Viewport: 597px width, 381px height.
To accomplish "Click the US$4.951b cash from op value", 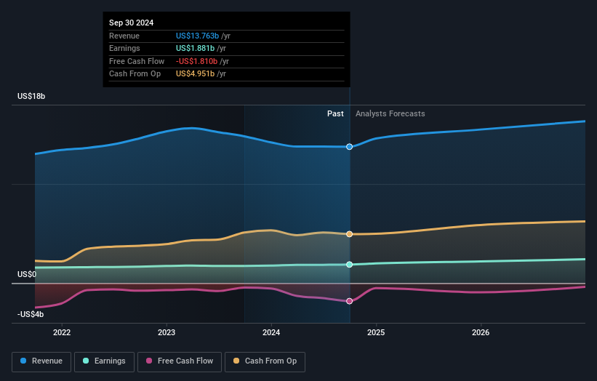I will coord(195,74).
